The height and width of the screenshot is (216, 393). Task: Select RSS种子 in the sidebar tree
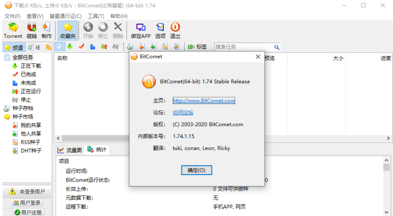[30, 142]
